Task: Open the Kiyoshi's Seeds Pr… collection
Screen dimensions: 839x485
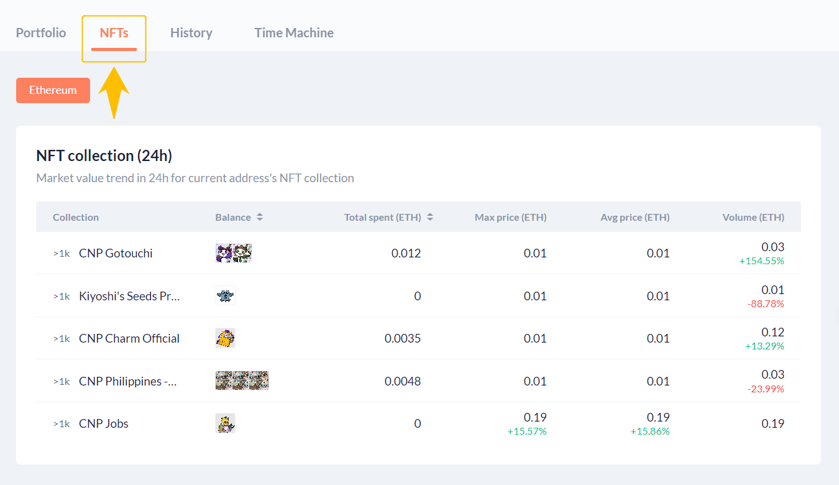Action: click(x=129, y=296)
